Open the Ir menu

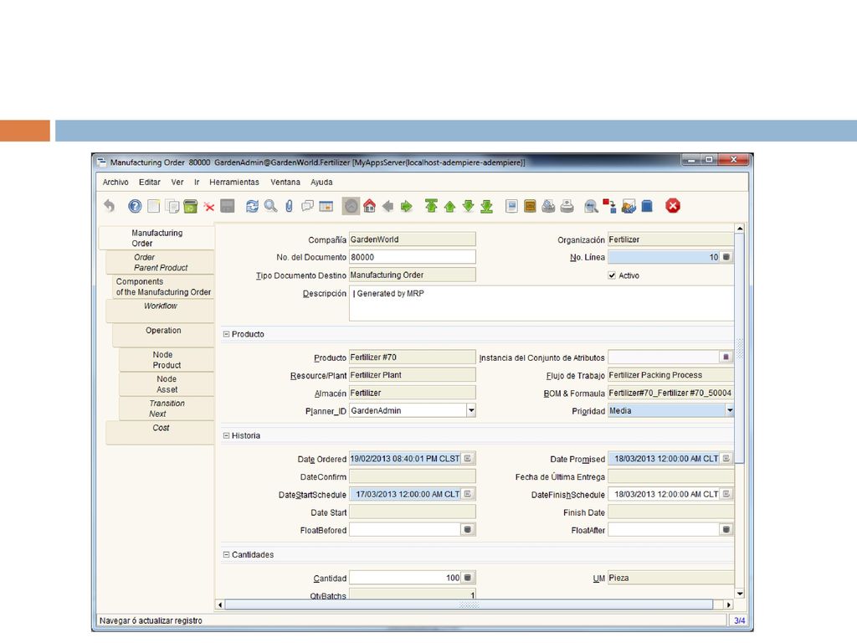pyautogui.click(x=197, y=182)
